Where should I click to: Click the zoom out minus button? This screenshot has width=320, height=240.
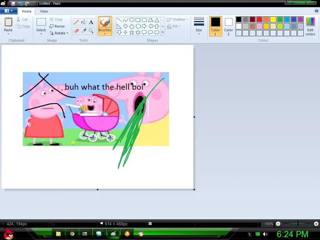point(278,224)
